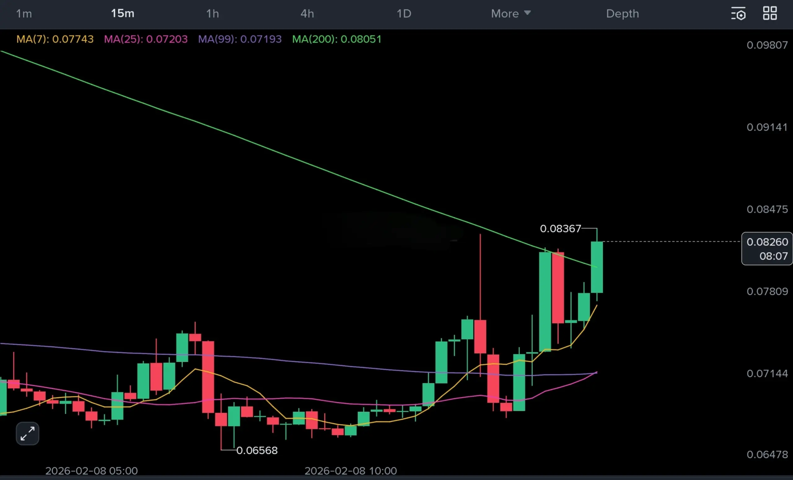Switch to the 1h timeframe
The width and height of the screenshot is (793, 480).
(x=212, y=14)
